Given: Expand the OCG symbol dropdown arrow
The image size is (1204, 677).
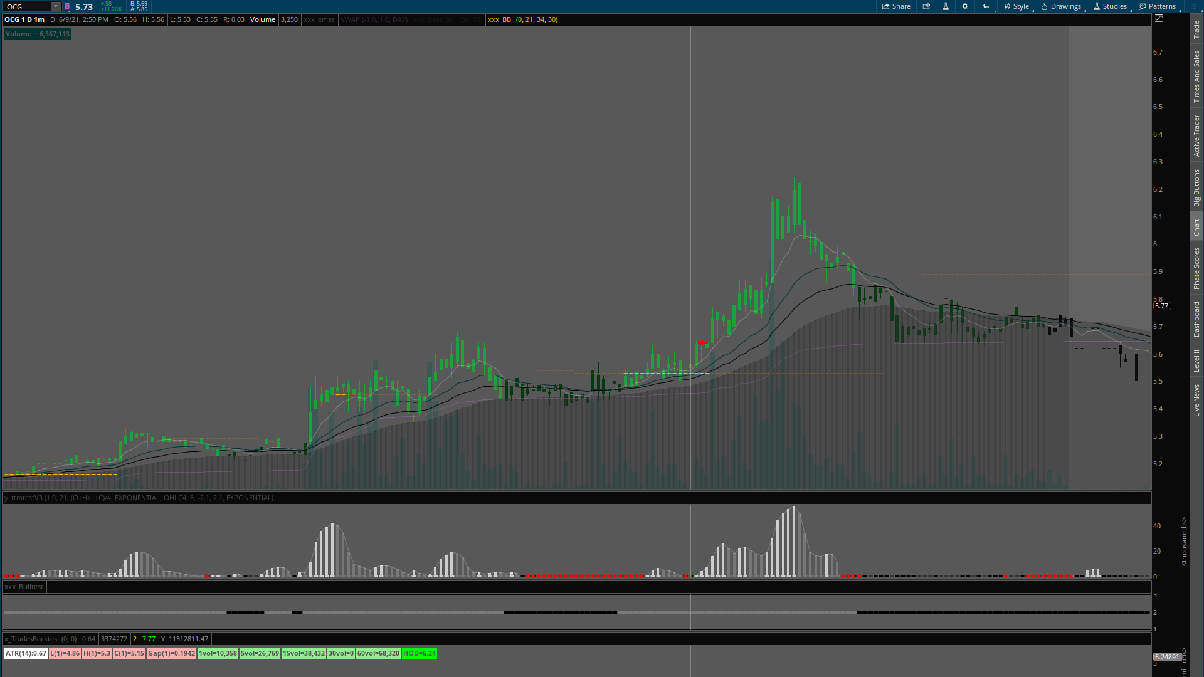Looking at the screenshot, I should tap(55, 6).
